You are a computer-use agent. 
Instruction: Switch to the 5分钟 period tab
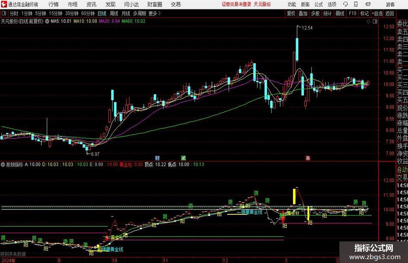tap(40, 13)
